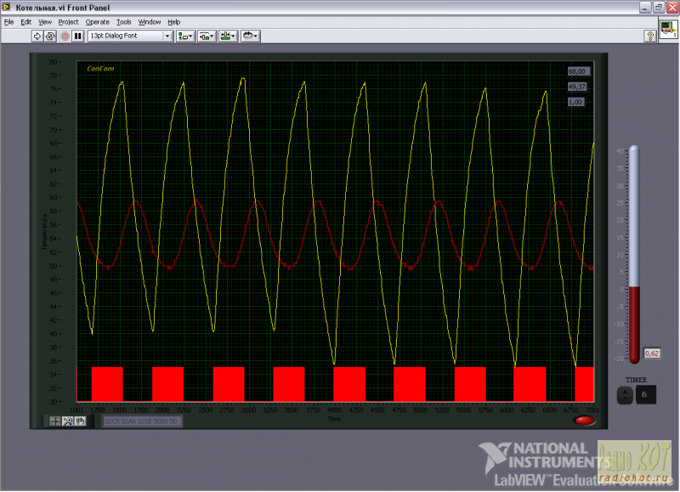Click the LabVIEW icon in the title bar

pyautogui.click(x=6, y=7)
